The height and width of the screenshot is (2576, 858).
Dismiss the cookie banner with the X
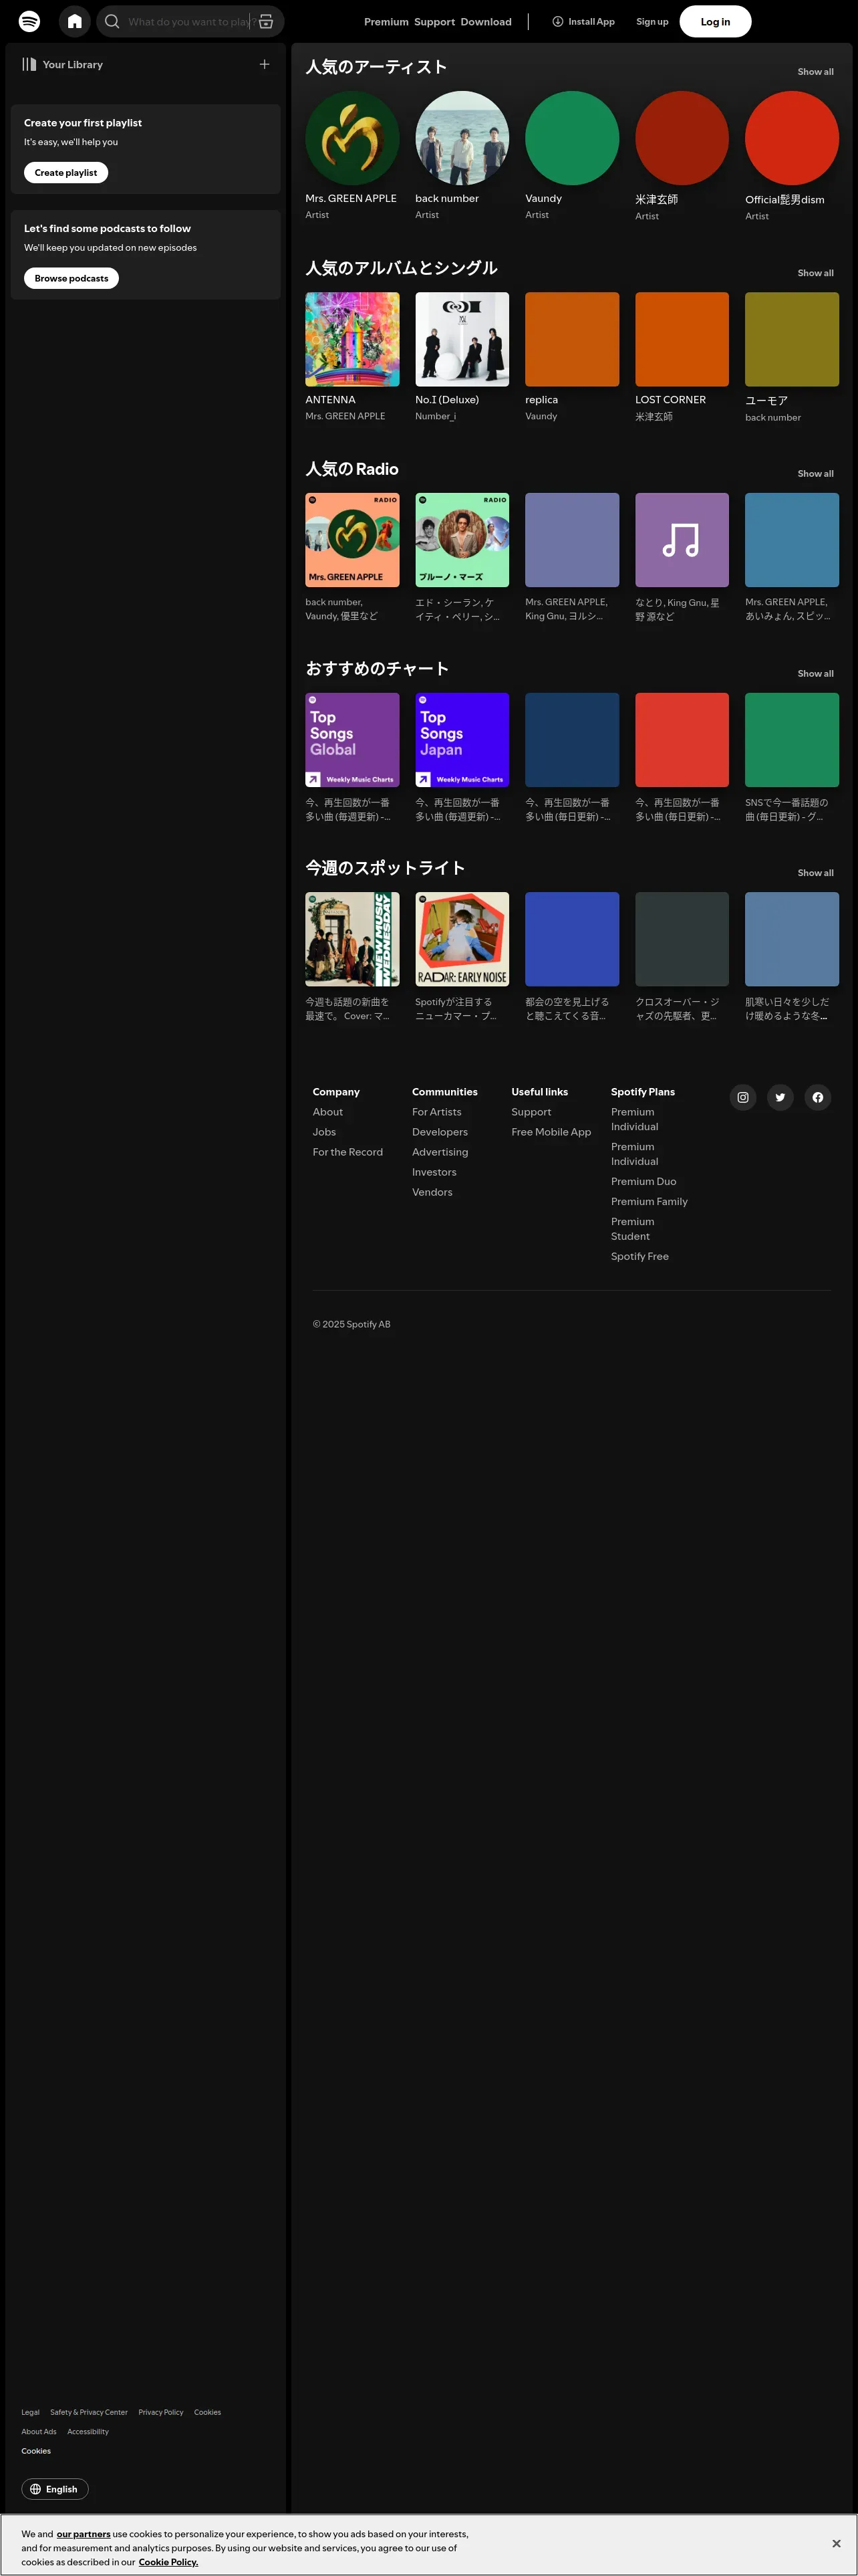click(836, 2543)
